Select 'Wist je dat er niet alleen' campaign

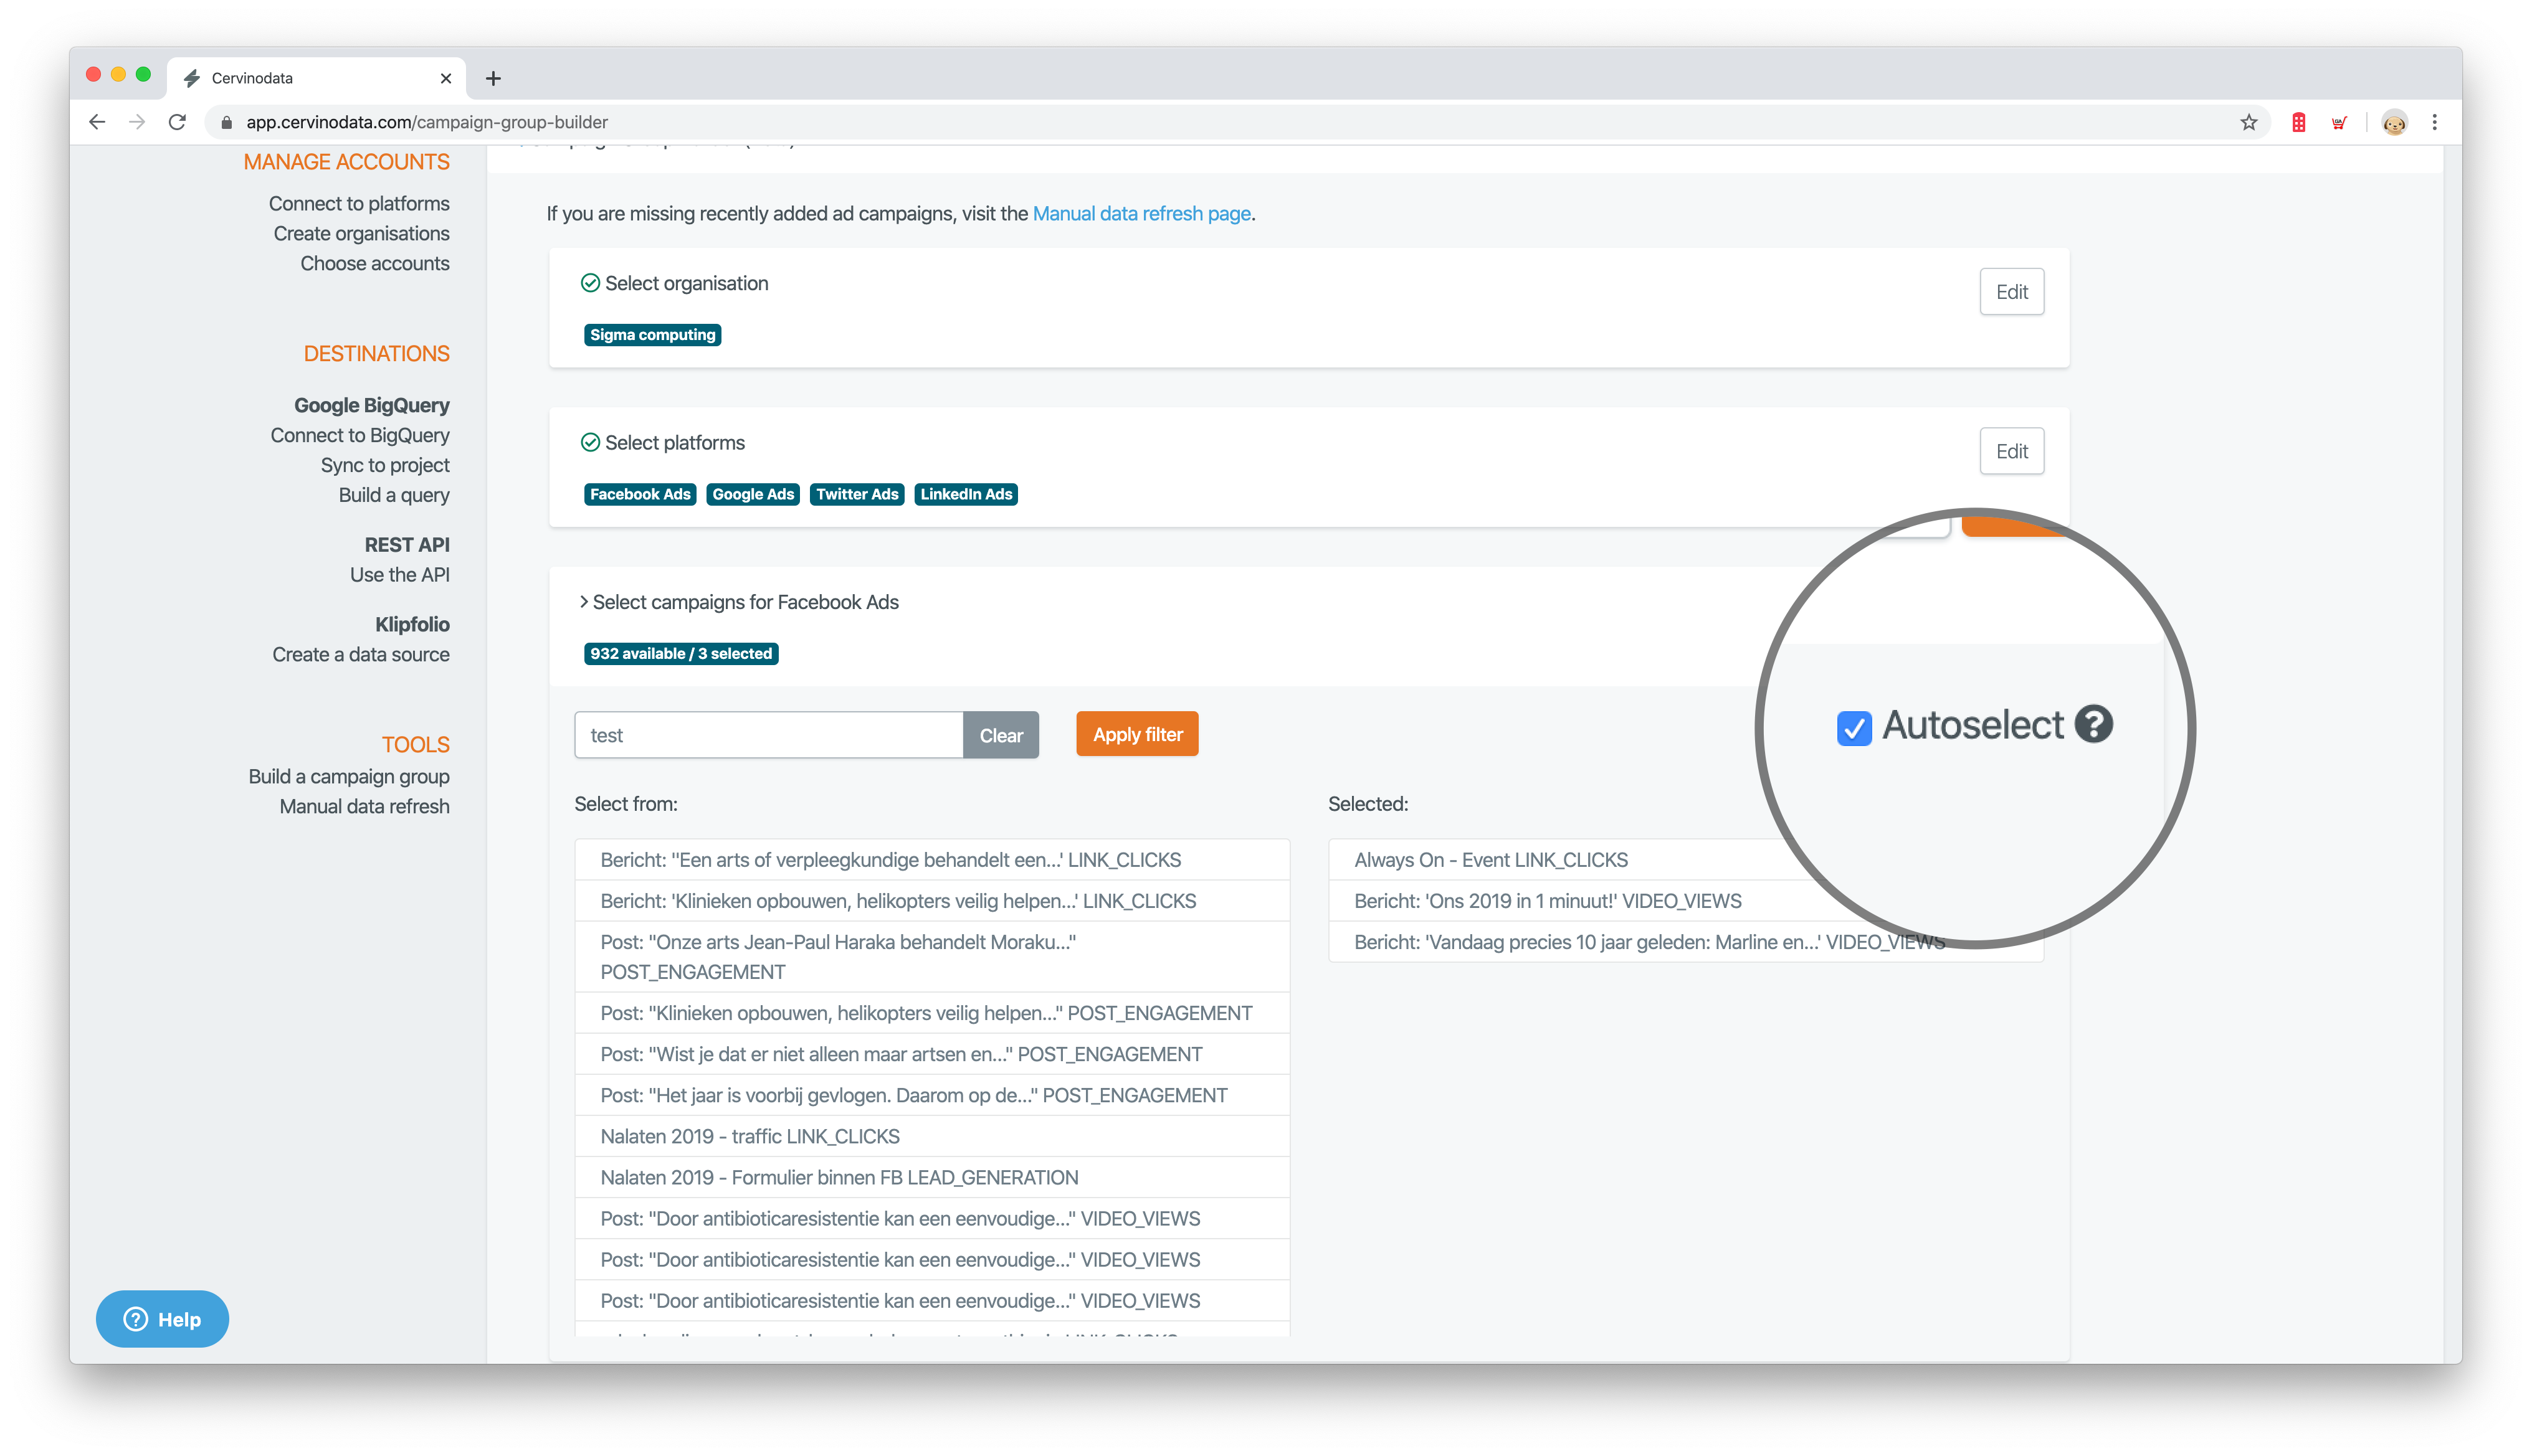(x=931, y=1054)
